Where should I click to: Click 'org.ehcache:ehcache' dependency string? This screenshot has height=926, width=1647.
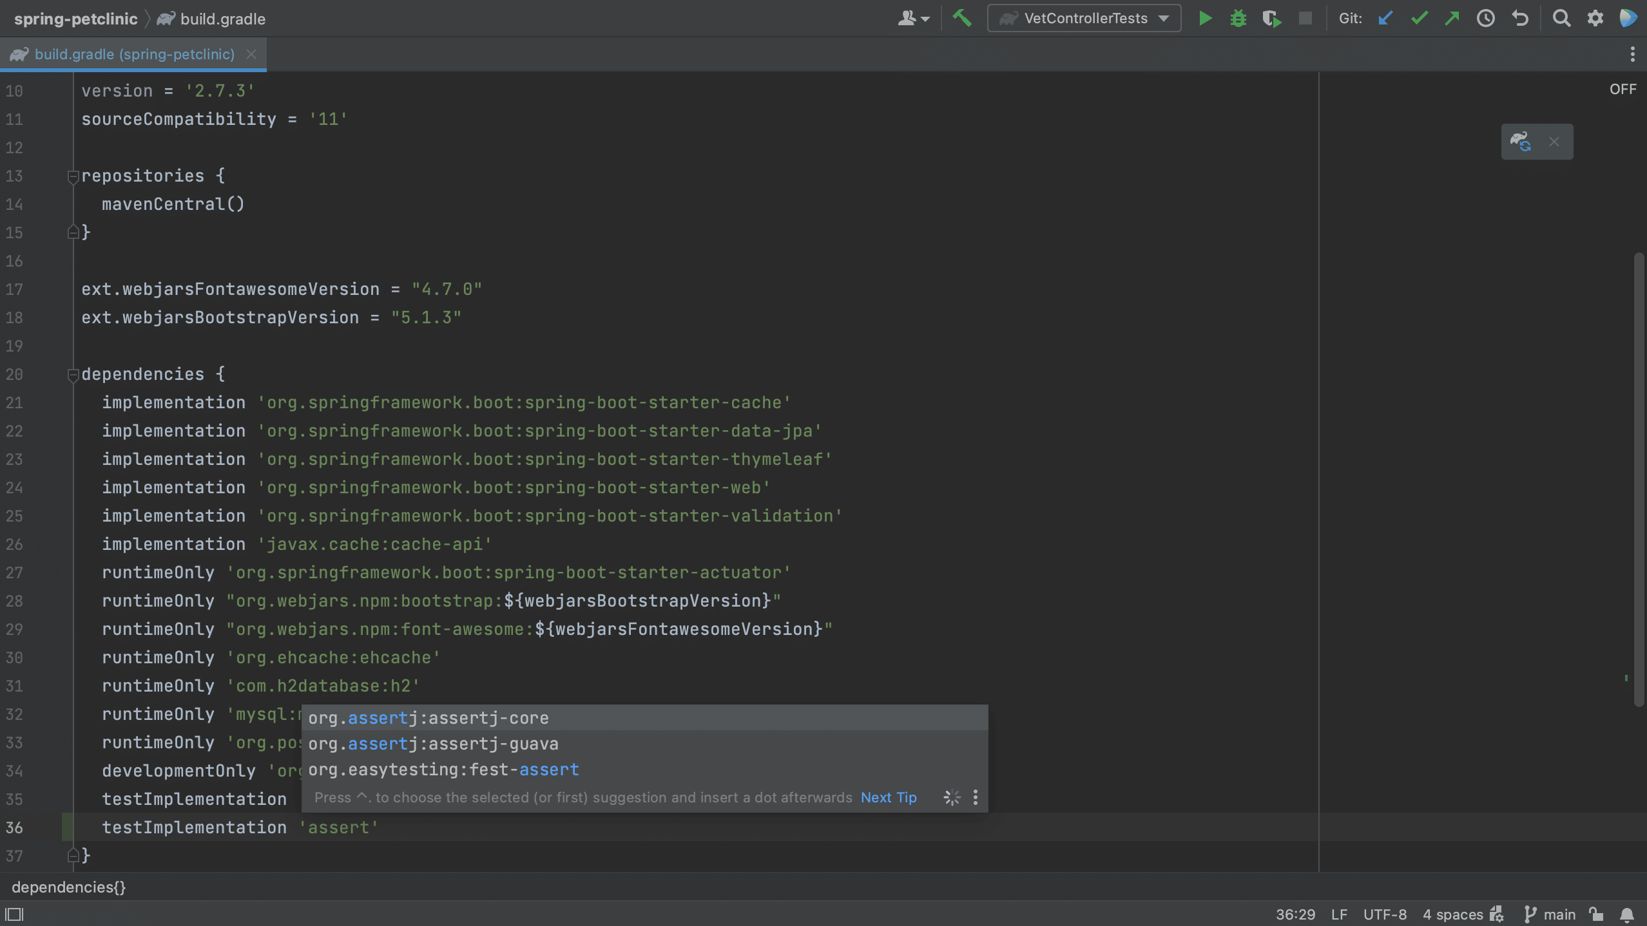pyautogui.click(x=333, y=657)
